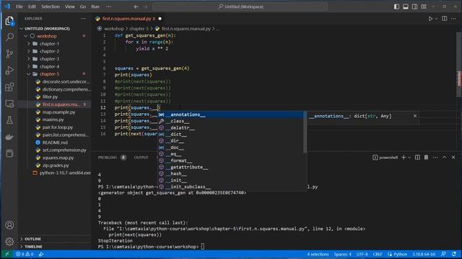This screenshot has width=462, height=259.
Task: Select the 3.10.8 64-bit interpreter
Action: tap(424, 254)
